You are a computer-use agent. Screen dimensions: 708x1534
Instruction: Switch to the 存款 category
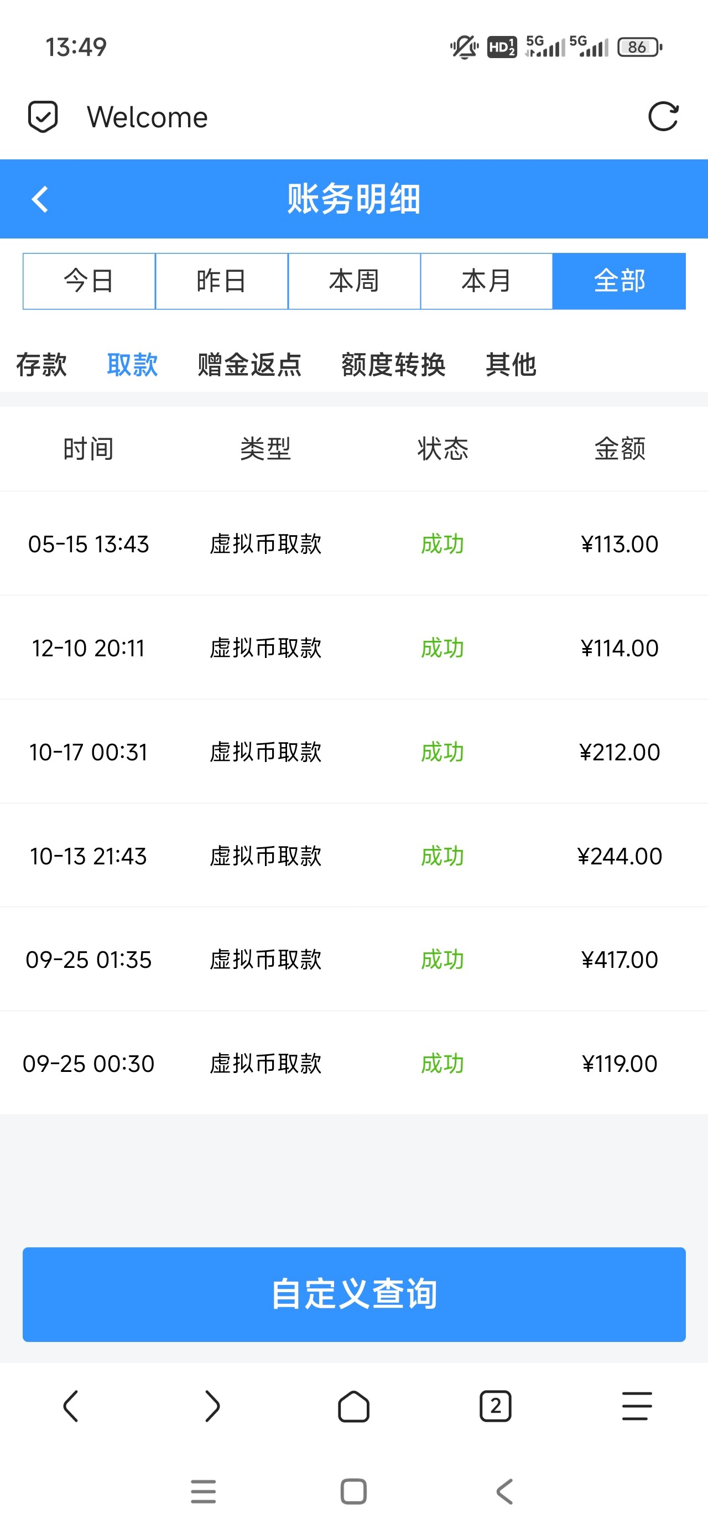click(41, 365)
